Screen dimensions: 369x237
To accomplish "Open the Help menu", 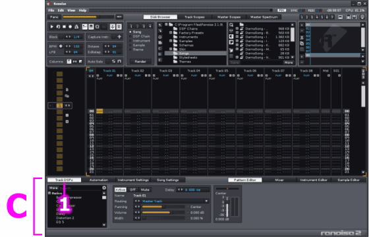I will coord(82,11).
